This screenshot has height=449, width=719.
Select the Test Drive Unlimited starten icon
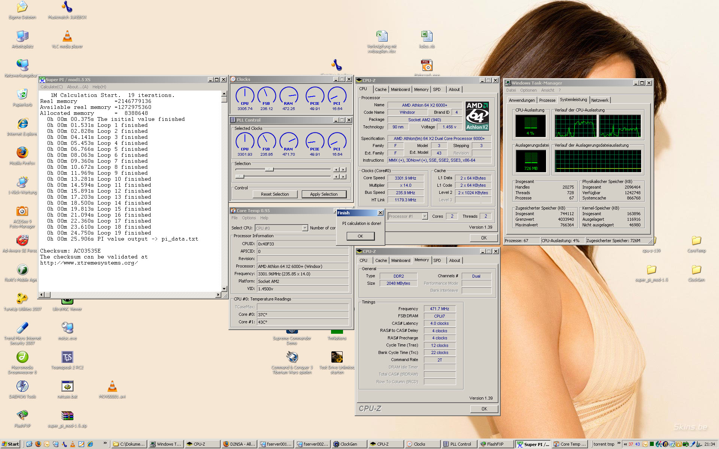point(337,362)
